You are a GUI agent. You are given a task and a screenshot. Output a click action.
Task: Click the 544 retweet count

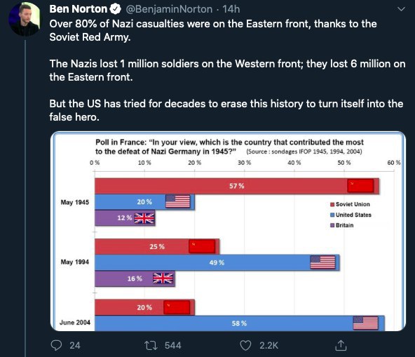[x=173, y=345]
